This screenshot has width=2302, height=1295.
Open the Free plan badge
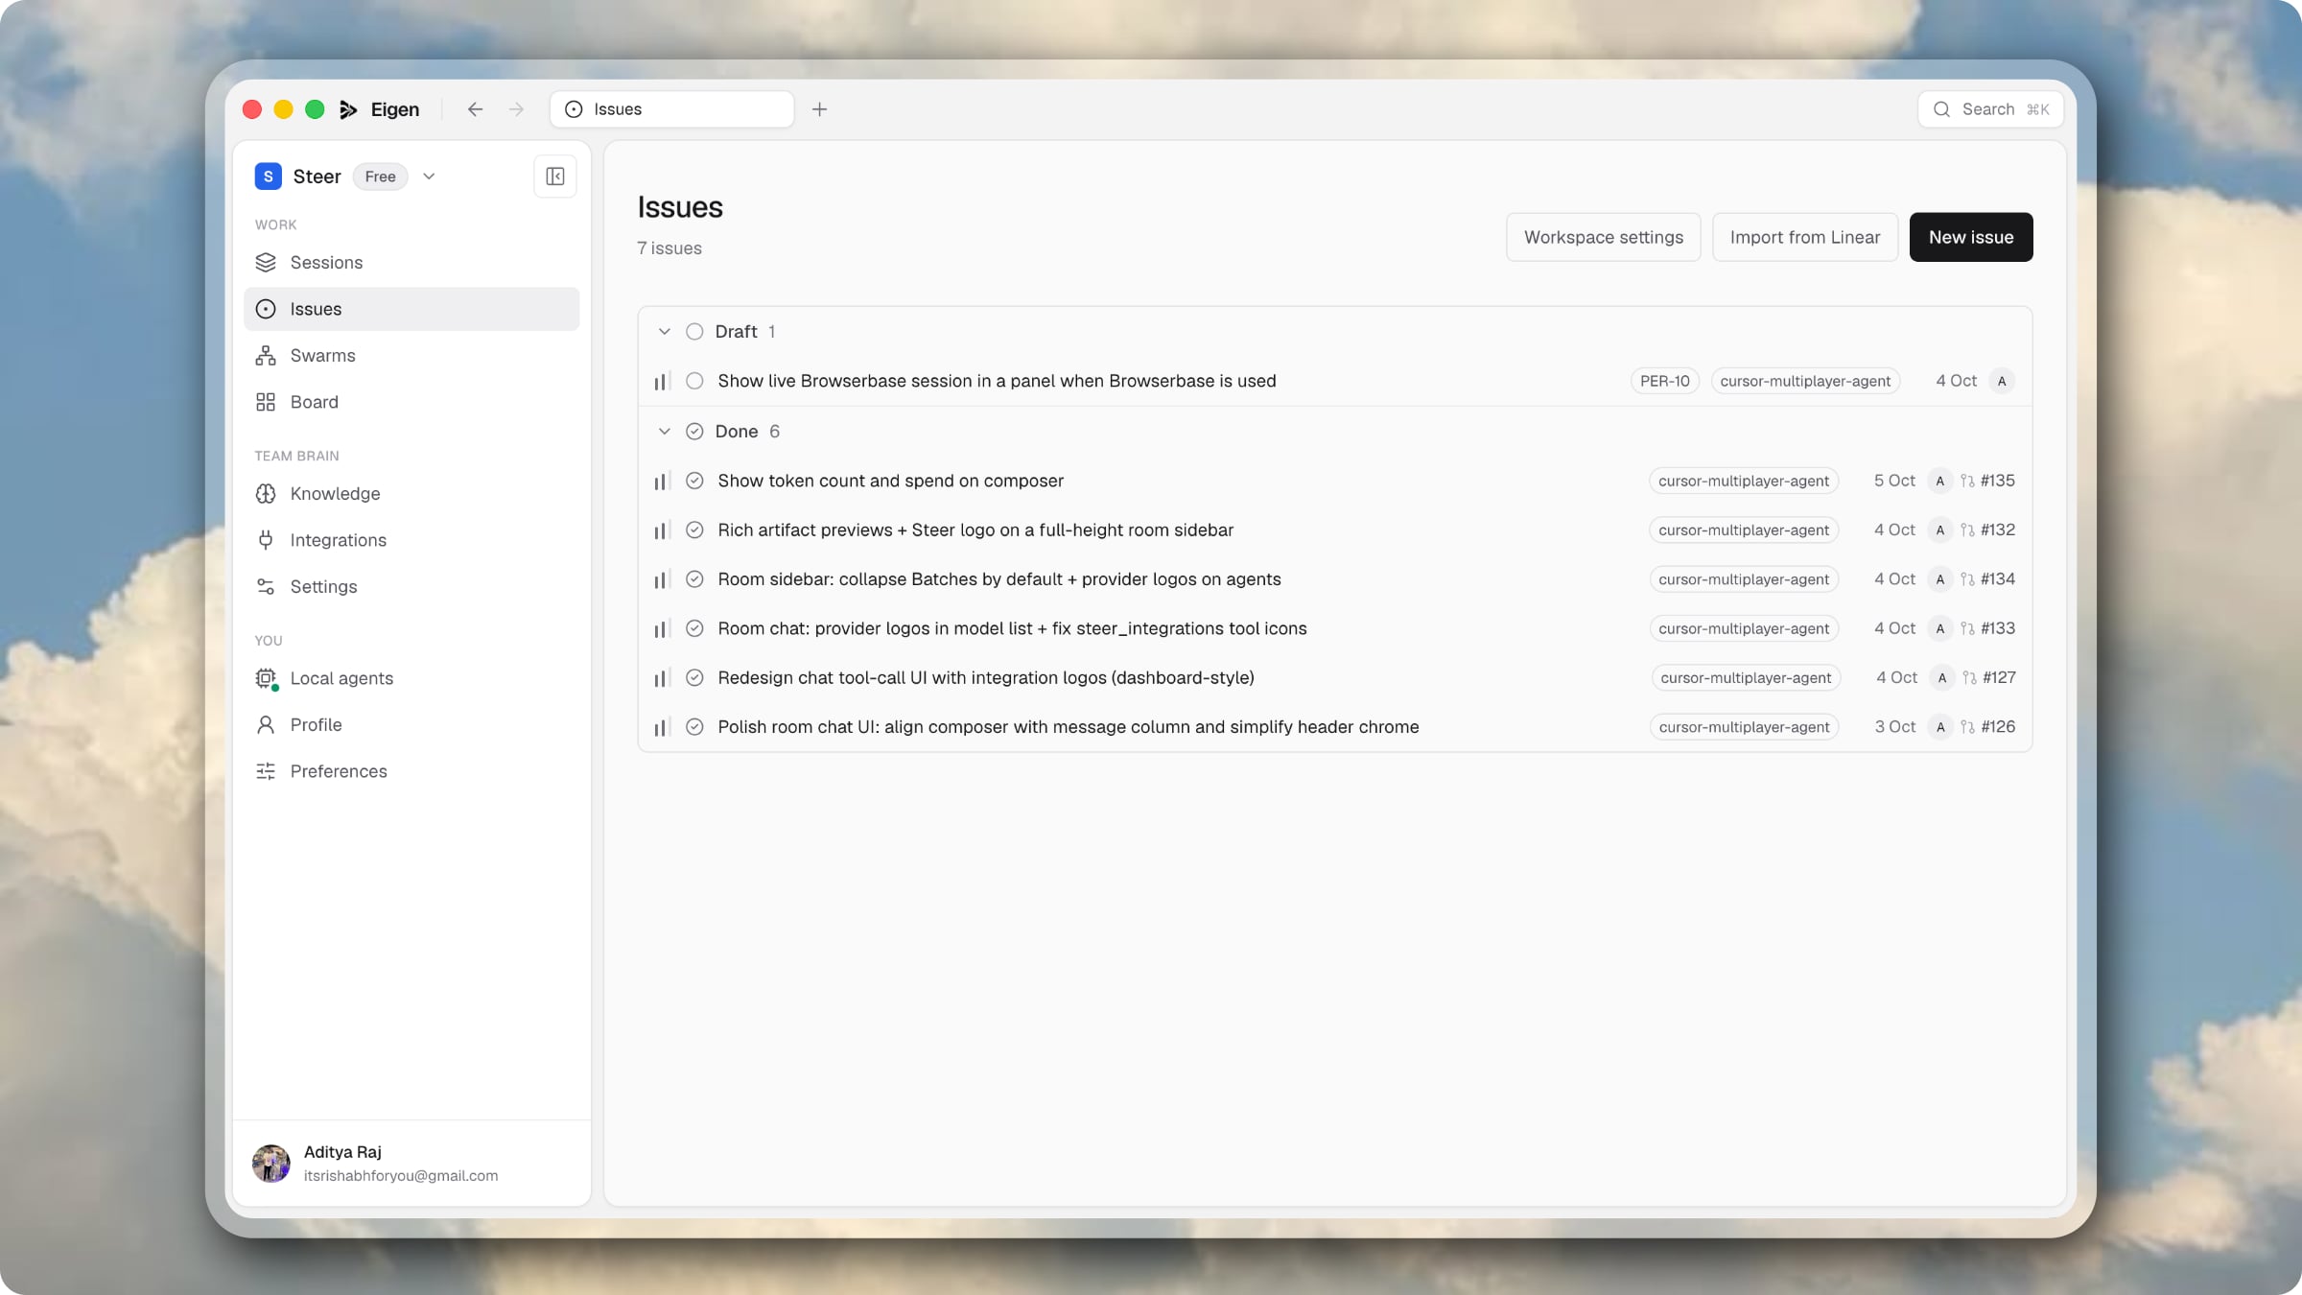click(380, 177)
